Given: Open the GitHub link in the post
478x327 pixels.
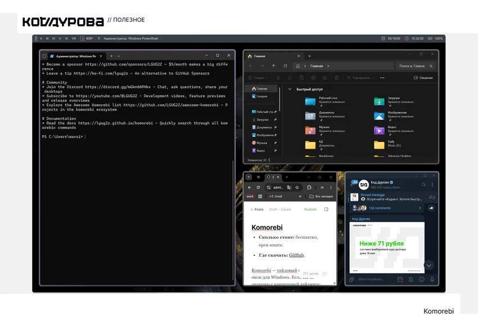Looking at the screenshot, I should coord(296,255).
